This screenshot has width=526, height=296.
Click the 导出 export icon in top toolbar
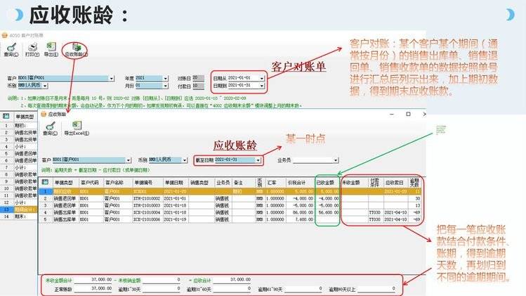click(x=51, y=46)
